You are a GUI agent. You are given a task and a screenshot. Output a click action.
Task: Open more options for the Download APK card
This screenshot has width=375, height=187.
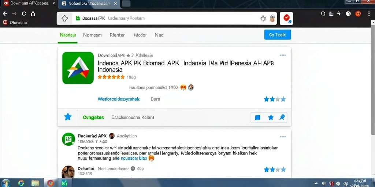pyautogui.click(x=283, y=56)
